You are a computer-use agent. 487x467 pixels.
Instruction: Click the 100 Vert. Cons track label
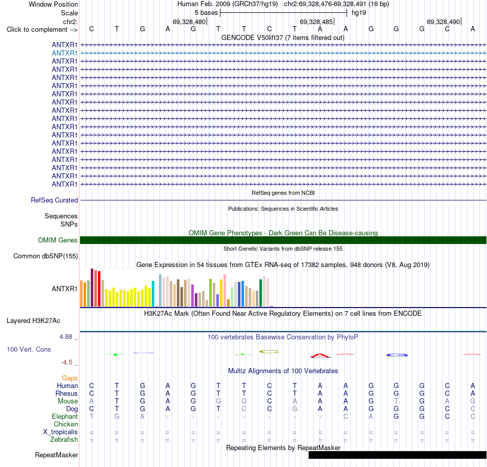pyautogui.click(x=29, y=350)
